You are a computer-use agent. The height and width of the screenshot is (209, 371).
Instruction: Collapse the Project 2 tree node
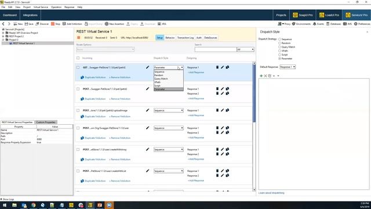point(3,40)
